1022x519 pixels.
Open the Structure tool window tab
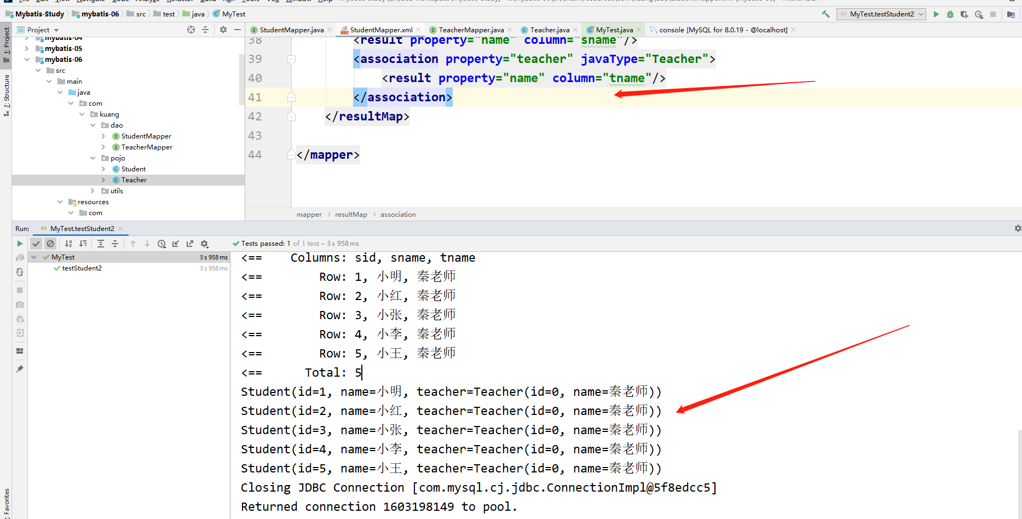click(x=6, y=95)
